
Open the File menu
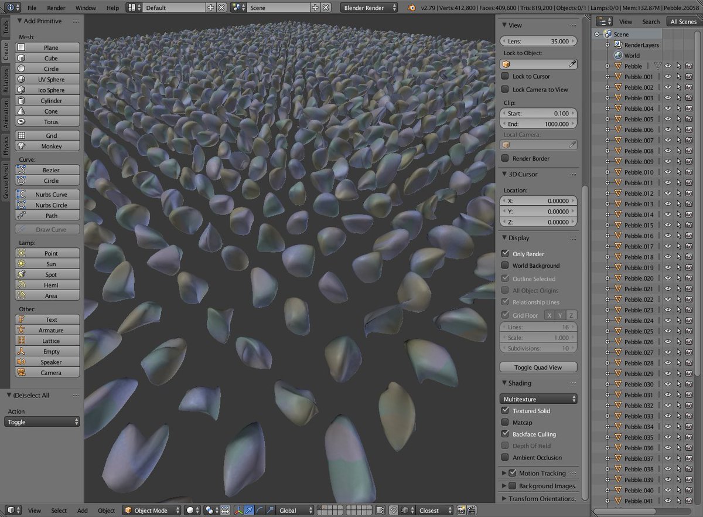32,8
